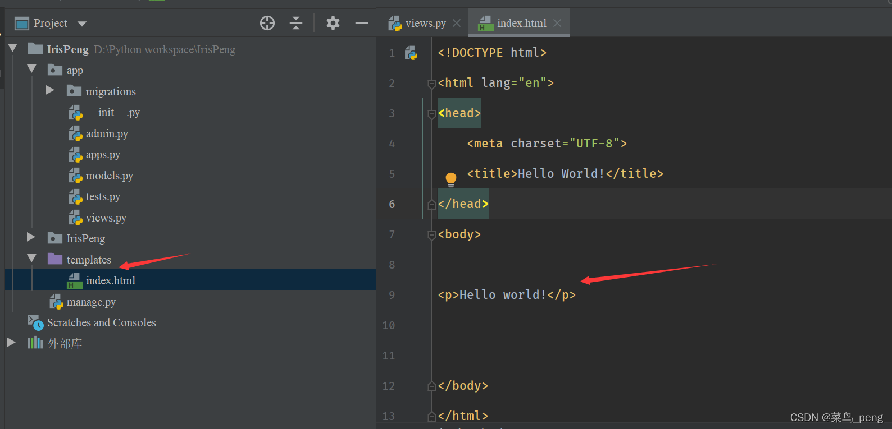Click the Project panel window icon
The height and width of the screenshot is (429, 892).
coord(22,24)
